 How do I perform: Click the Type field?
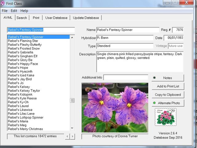125,46
